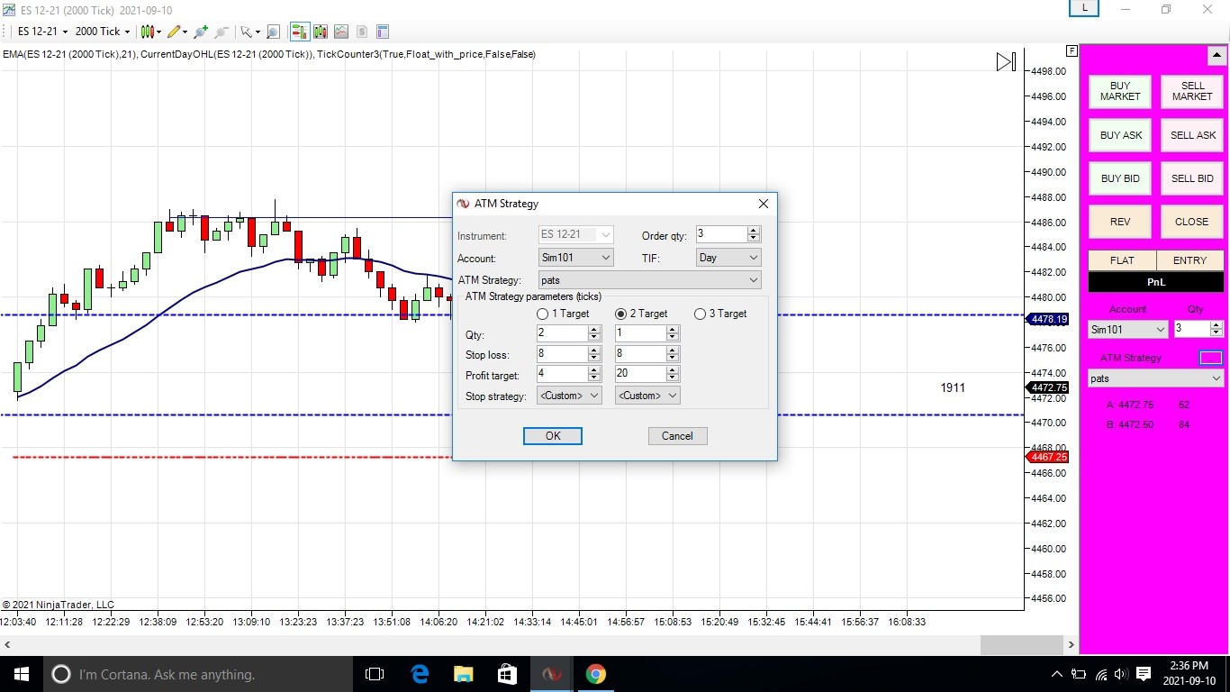Open the chart style candlestick tool
1230x692 pixels.
pyautogui.click(x=150, y=32)
